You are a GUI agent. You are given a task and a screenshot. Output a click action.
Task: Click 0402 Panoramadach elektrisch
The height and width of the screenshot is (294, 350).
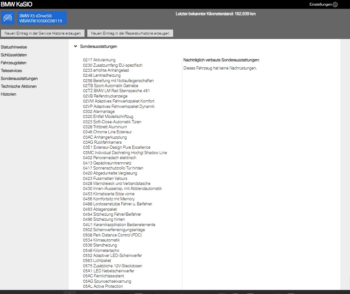(x=110, y=158)
